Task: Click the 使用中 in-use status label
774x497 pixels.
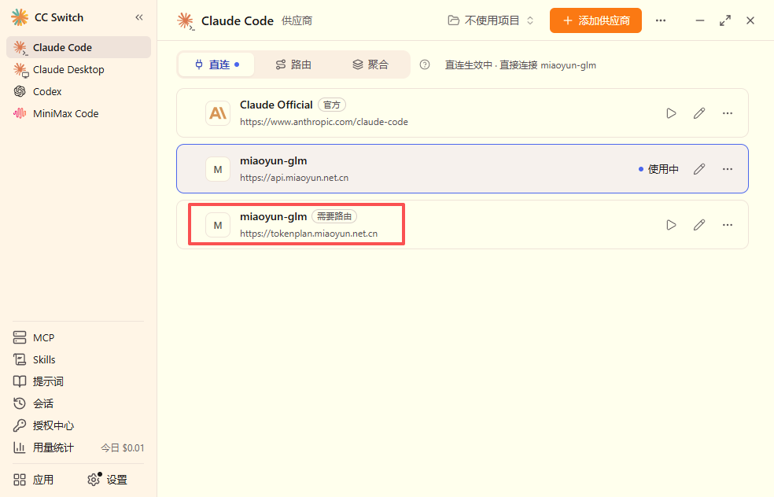Action: pyautogui.click(x=658, y=169)
